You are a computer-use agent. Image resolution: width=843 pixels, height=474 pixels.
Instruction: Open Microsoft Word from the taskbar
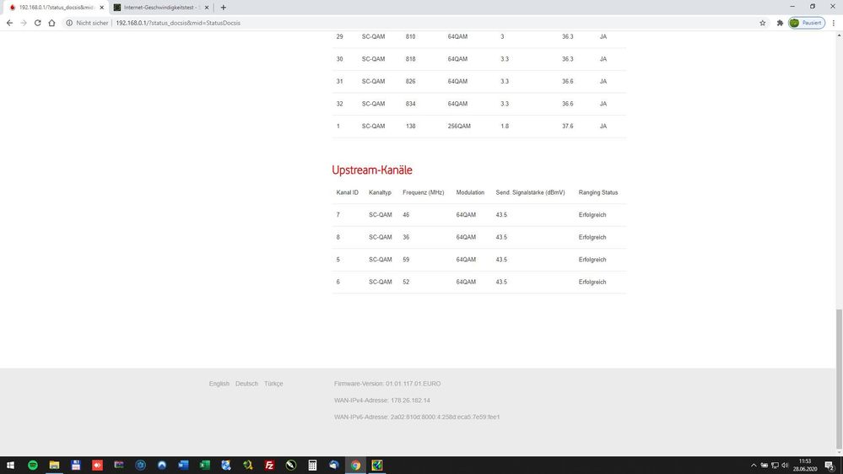click(x=183, y=465)
